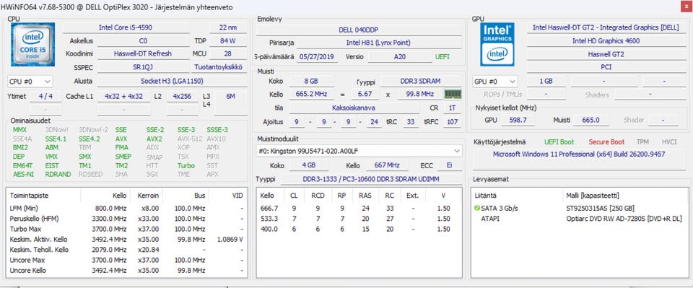Click the C0 stepping value

coord(143,40)
